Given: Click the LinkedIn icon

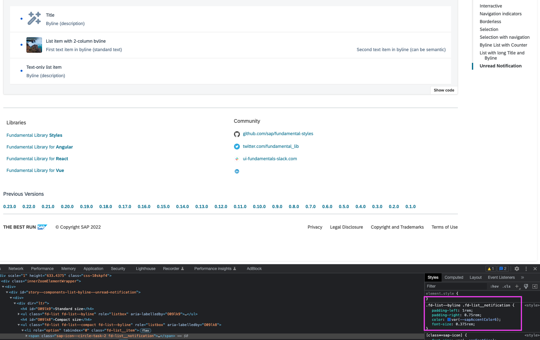Looking at the screenshot, I should pyautogui.click(x=237, y=171).
